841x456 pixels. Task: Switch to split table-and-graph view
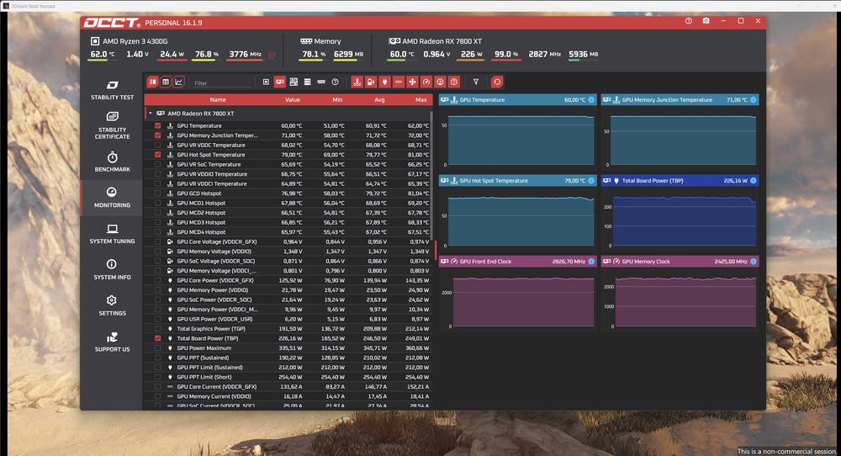click(x=153, y=82)
